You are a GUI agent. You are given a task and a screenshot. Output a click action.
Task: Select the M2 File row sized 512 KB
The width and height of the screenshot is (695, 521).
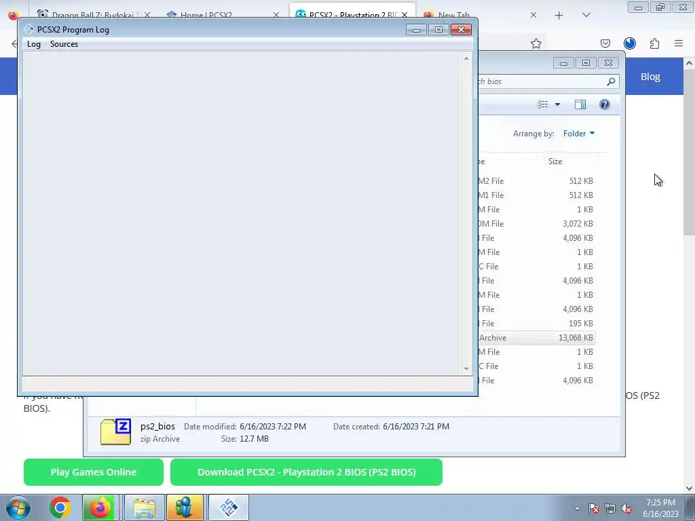(536, 180)
